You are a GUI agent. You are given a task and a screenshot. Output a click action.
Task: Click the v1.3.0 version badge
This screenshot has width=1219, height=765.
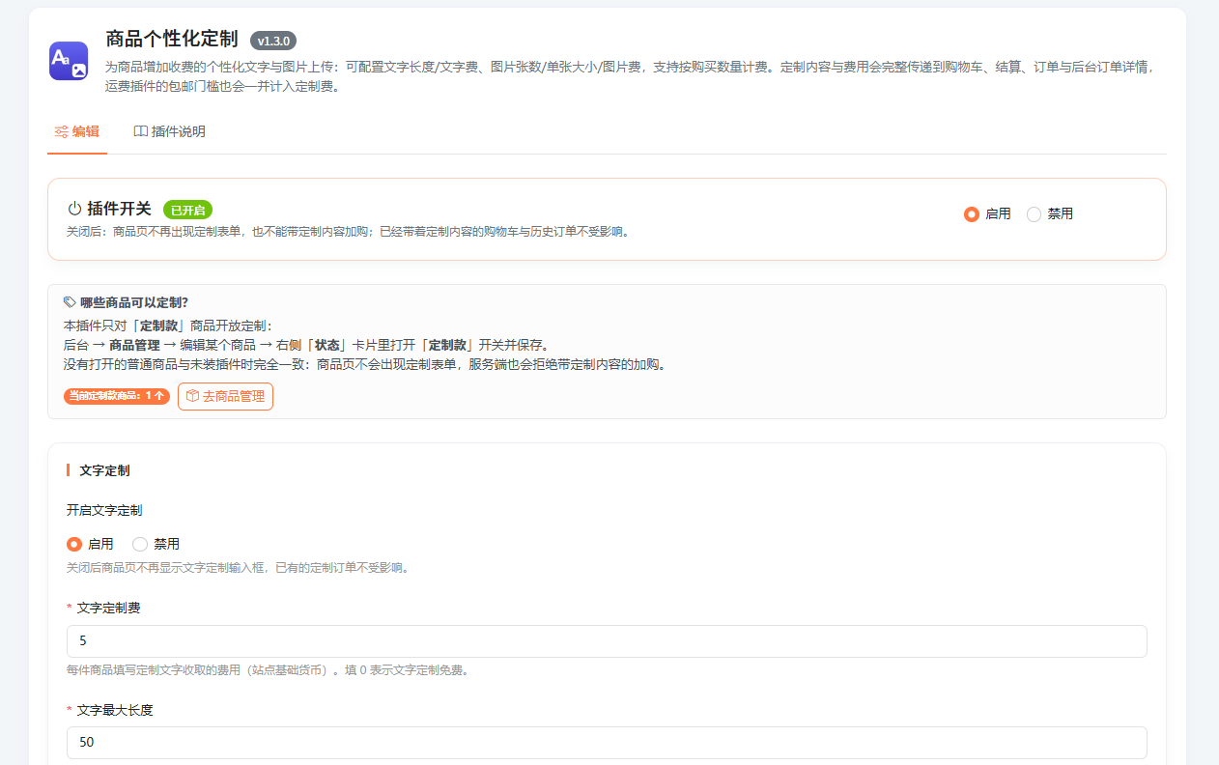tap(273, 41)
